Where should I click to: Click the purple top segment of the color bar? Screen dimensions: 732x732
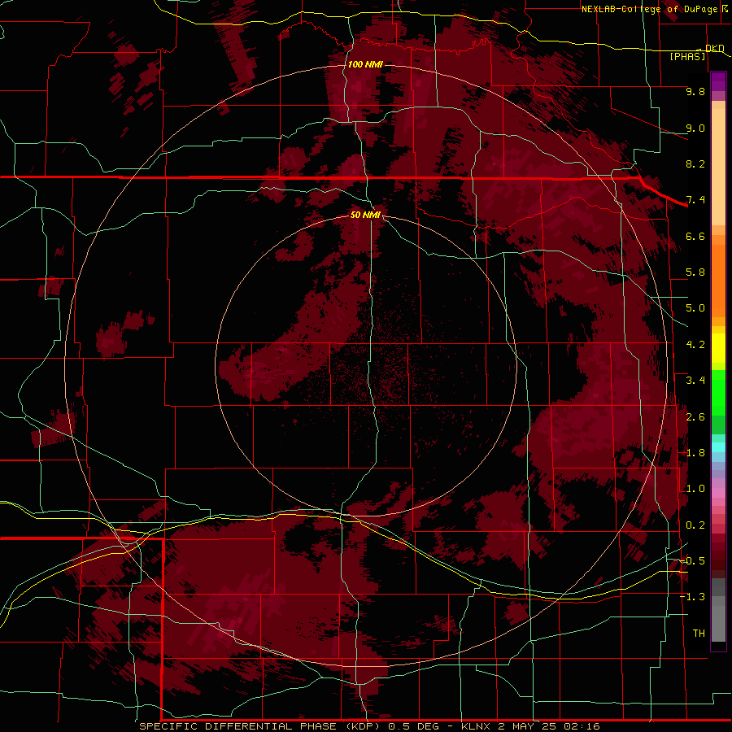pos(718,82)
